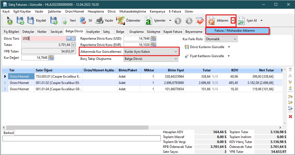The height and width of the screenshot is (155, 295).
Task: Click the new record icon with green plus
Action: click(x=9, y=21)
